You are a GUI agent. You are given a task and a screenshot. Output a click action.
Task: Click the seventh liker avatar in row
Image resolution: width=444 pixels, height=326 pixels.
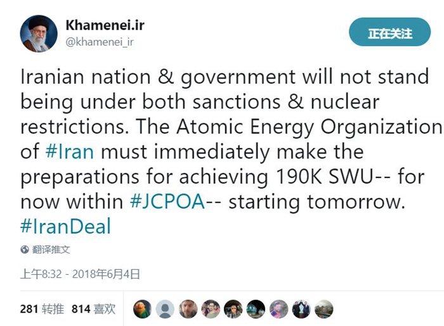(278, 309)
